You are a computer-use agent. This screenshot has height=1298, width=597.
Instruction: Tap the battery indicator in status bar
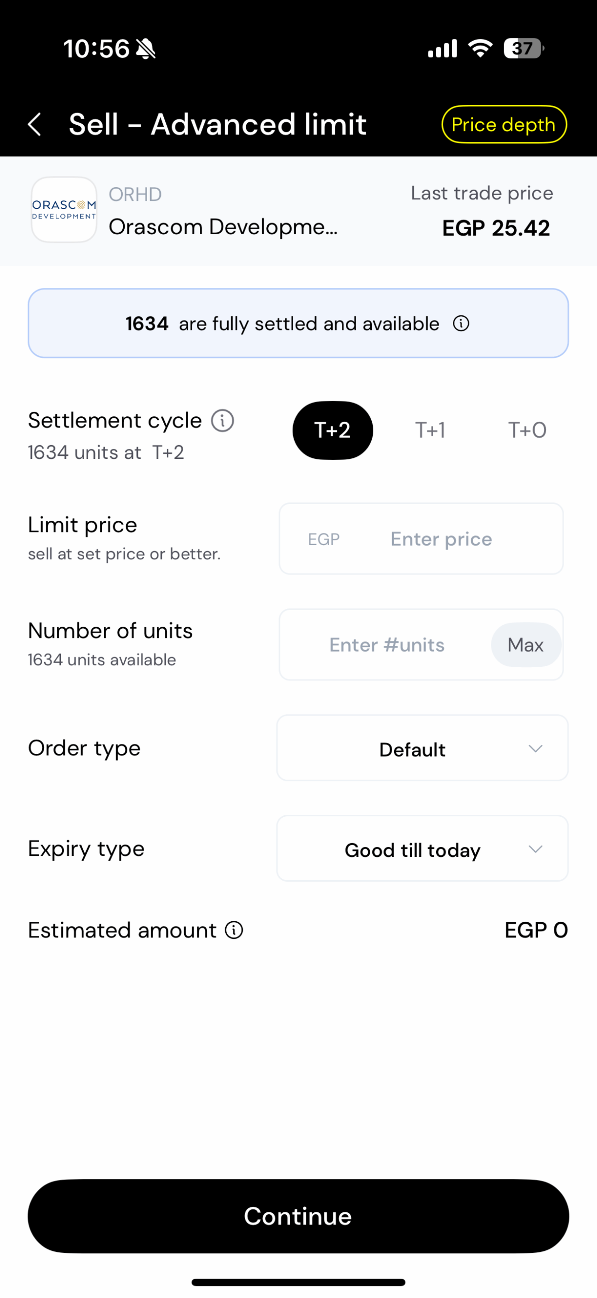(x=523, y=49)
